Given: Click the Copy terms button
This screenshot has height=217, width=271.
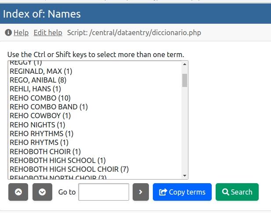Looking at the screenshot, I should [x=182, y=192].
